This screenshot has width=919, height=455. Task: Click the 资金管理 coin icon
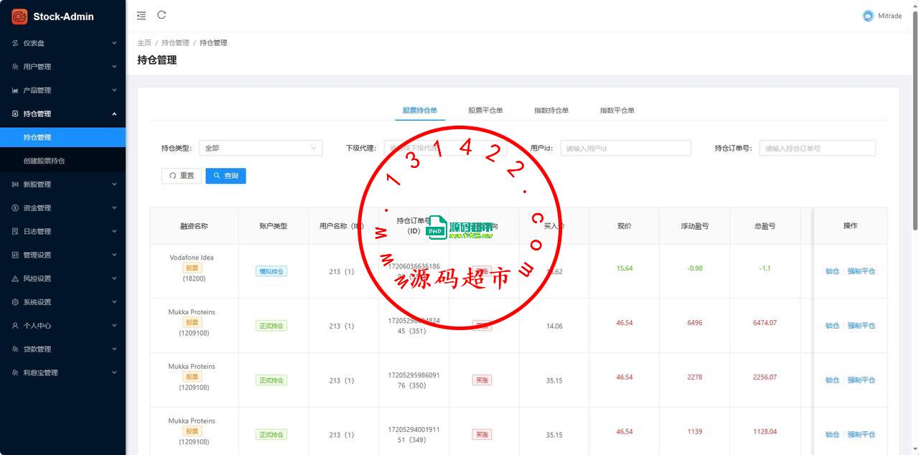15,208
